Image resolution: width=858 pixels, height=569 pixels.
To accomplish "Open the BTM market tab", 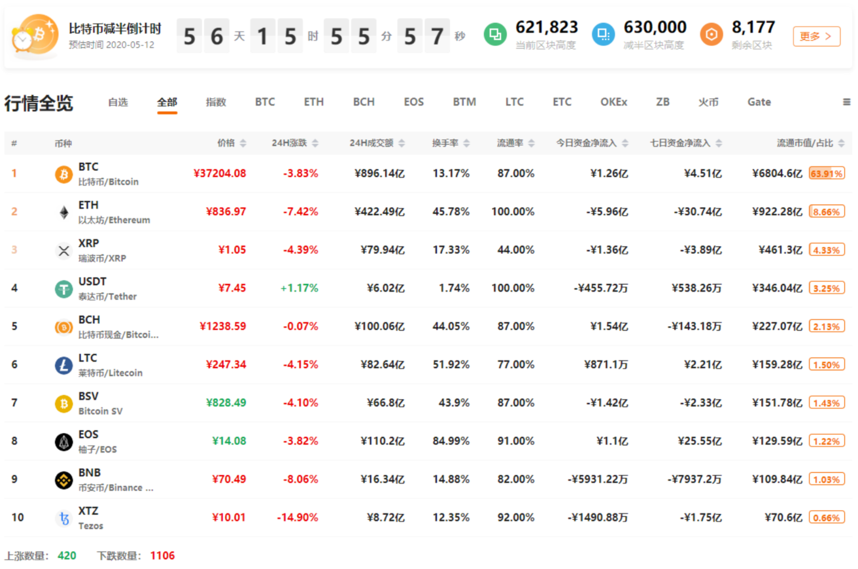I will coord(464,102).
